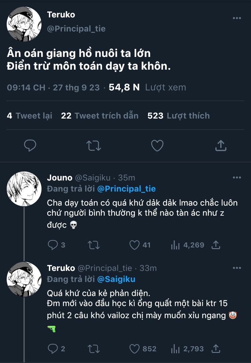Like Jouno's reply with 41 likes
Image resolution: width=251 pixels, height=363 pixels.
pyautogui.click(x=135, y=245)
